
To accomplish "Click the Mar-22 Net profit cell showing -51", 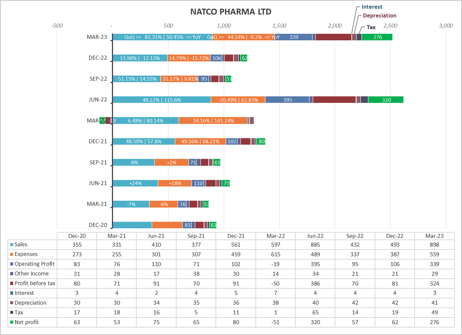I will click(x=276, y=322).
